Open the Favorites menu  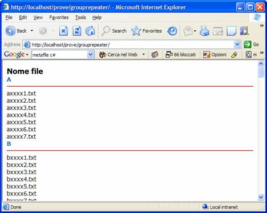tap(59, 18)
